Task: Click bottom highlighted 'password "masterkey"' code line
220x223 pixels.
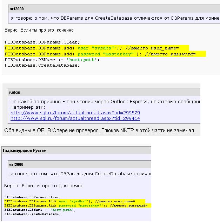Action: [75, 205]
